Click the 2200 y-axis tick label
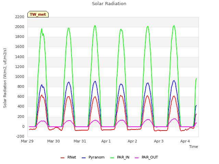This screenshot has width=219, height=164. coord(20,17)
